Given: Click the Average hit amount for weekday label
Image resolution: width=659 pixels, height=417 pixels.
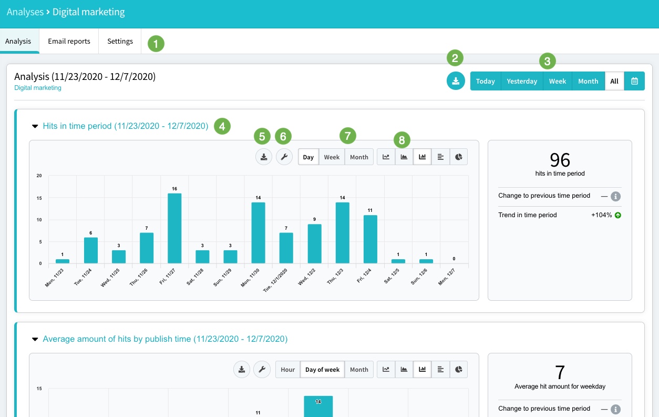Looking at the screenshot, I should (x=560, y=387).
